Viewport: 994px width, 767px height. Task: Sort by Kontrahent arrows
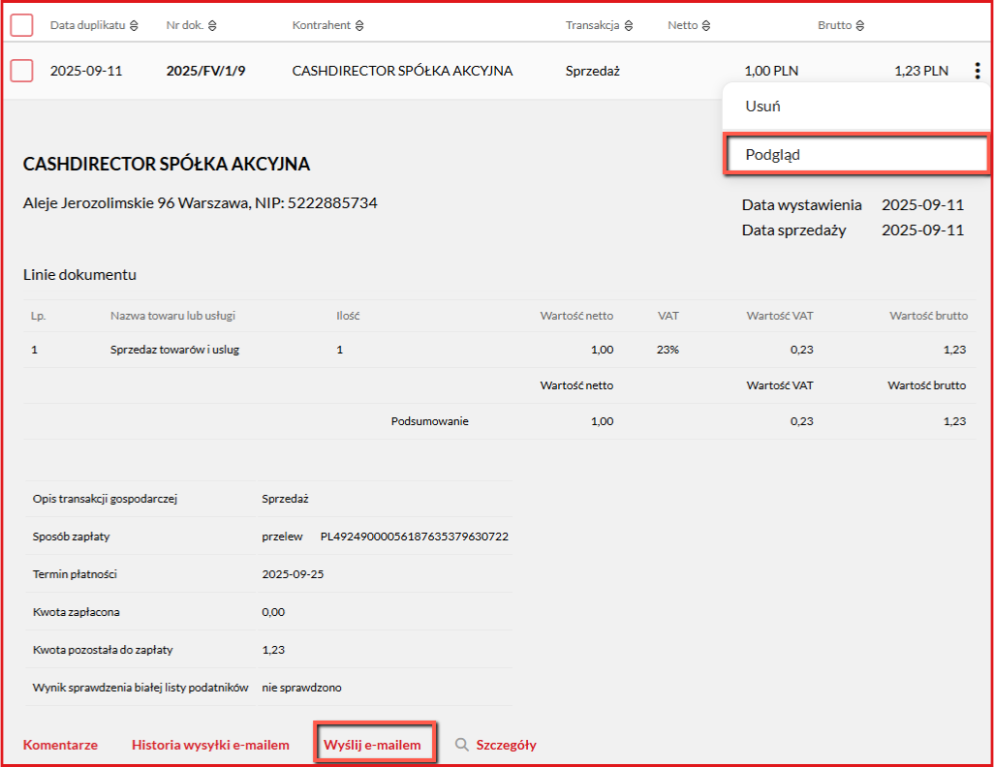click(x=359, y=25)
